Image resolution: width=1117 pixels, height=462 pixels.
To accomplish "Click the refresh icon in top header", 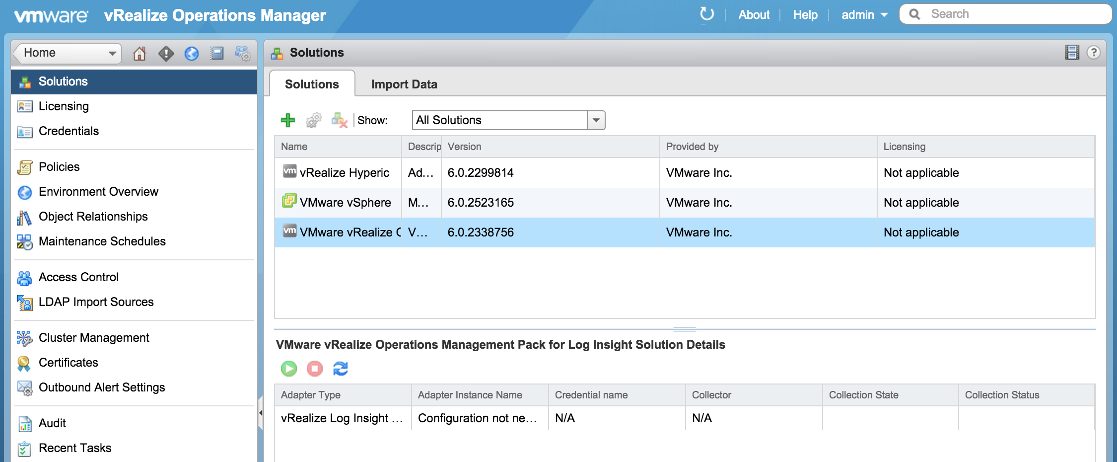I will click(x=706, y=14).
